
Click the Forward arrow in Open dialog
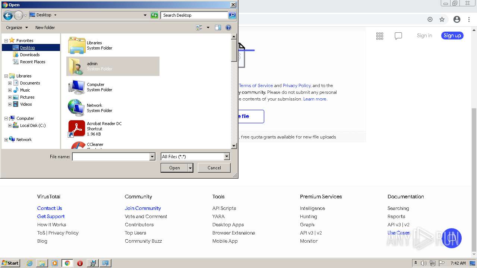coord(18,15)
